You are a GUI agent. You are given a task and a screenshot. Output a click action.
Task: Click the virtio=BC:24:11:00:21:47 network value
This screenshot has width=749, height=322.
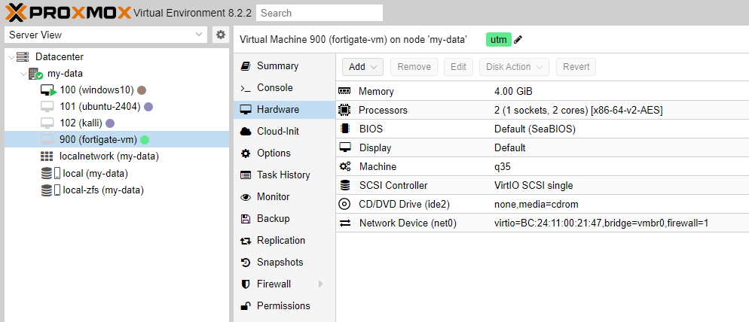point(601,223)
